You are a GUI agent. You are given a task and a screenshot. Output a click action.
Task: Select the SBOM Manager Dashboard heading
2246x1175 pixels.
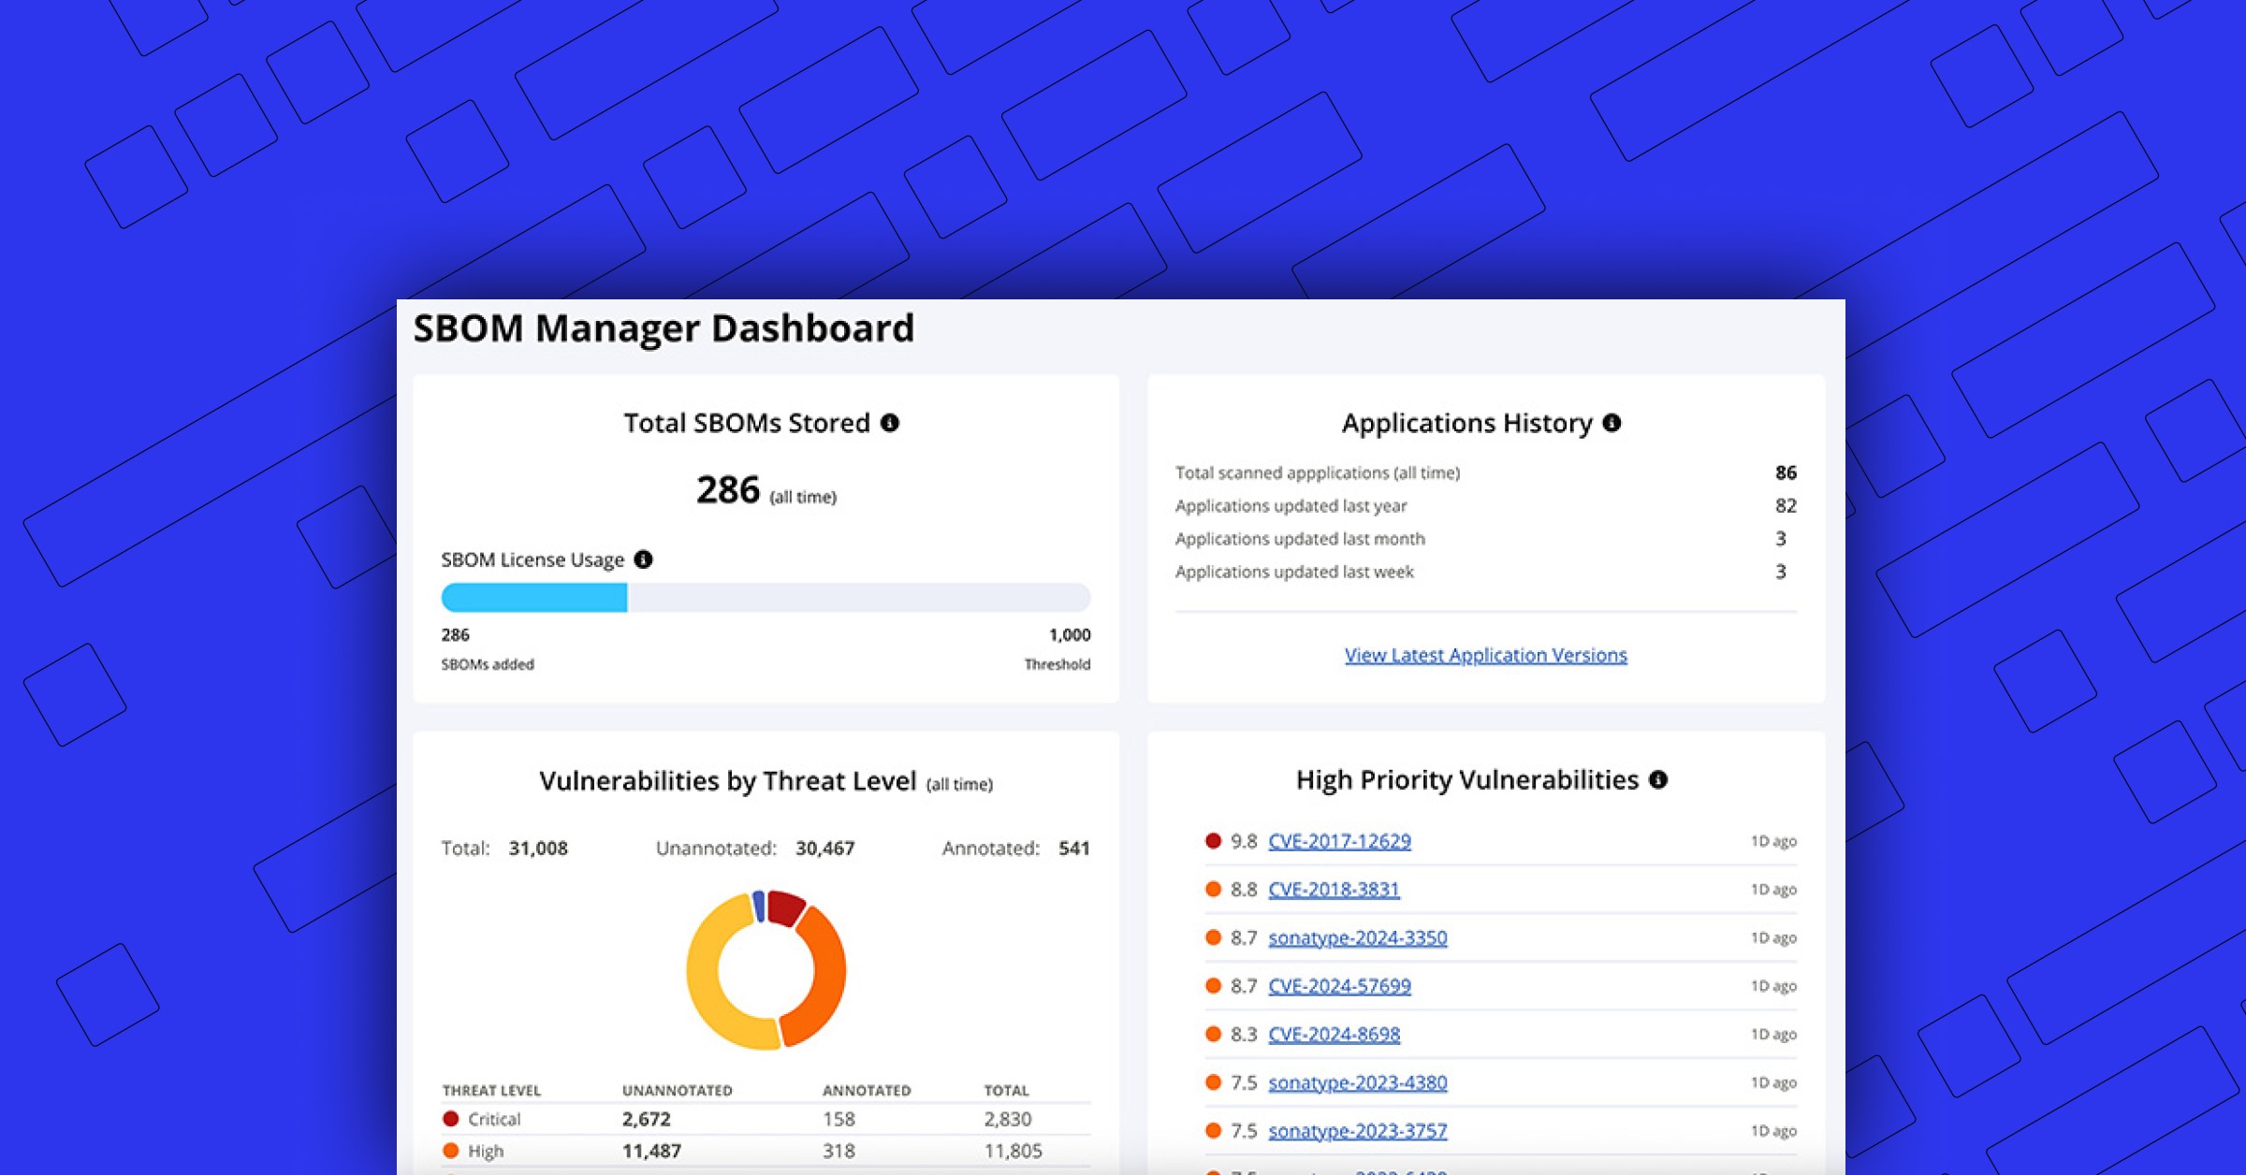coord(664,328)
